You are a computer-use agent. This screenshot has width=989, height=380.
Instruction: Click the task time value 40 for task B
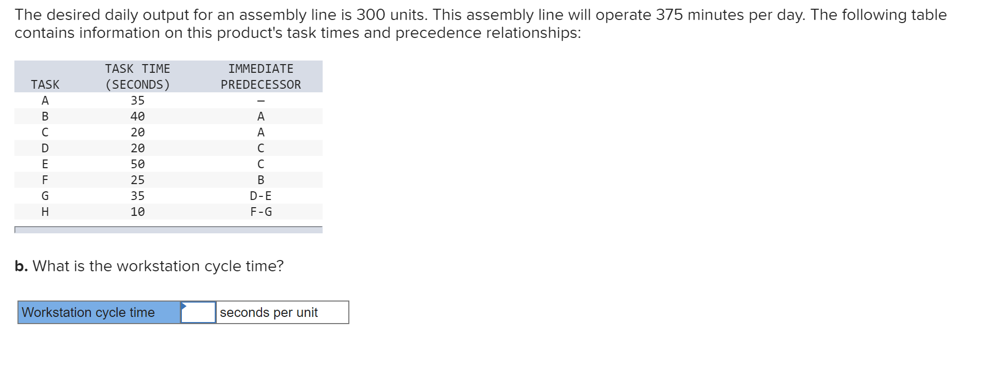[x=138, y=116]
